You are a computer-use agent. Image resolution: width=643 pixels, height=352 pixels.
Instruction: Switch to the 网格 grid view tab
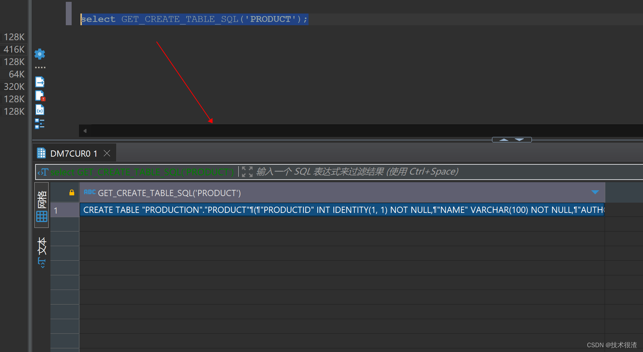coord(42,206)
